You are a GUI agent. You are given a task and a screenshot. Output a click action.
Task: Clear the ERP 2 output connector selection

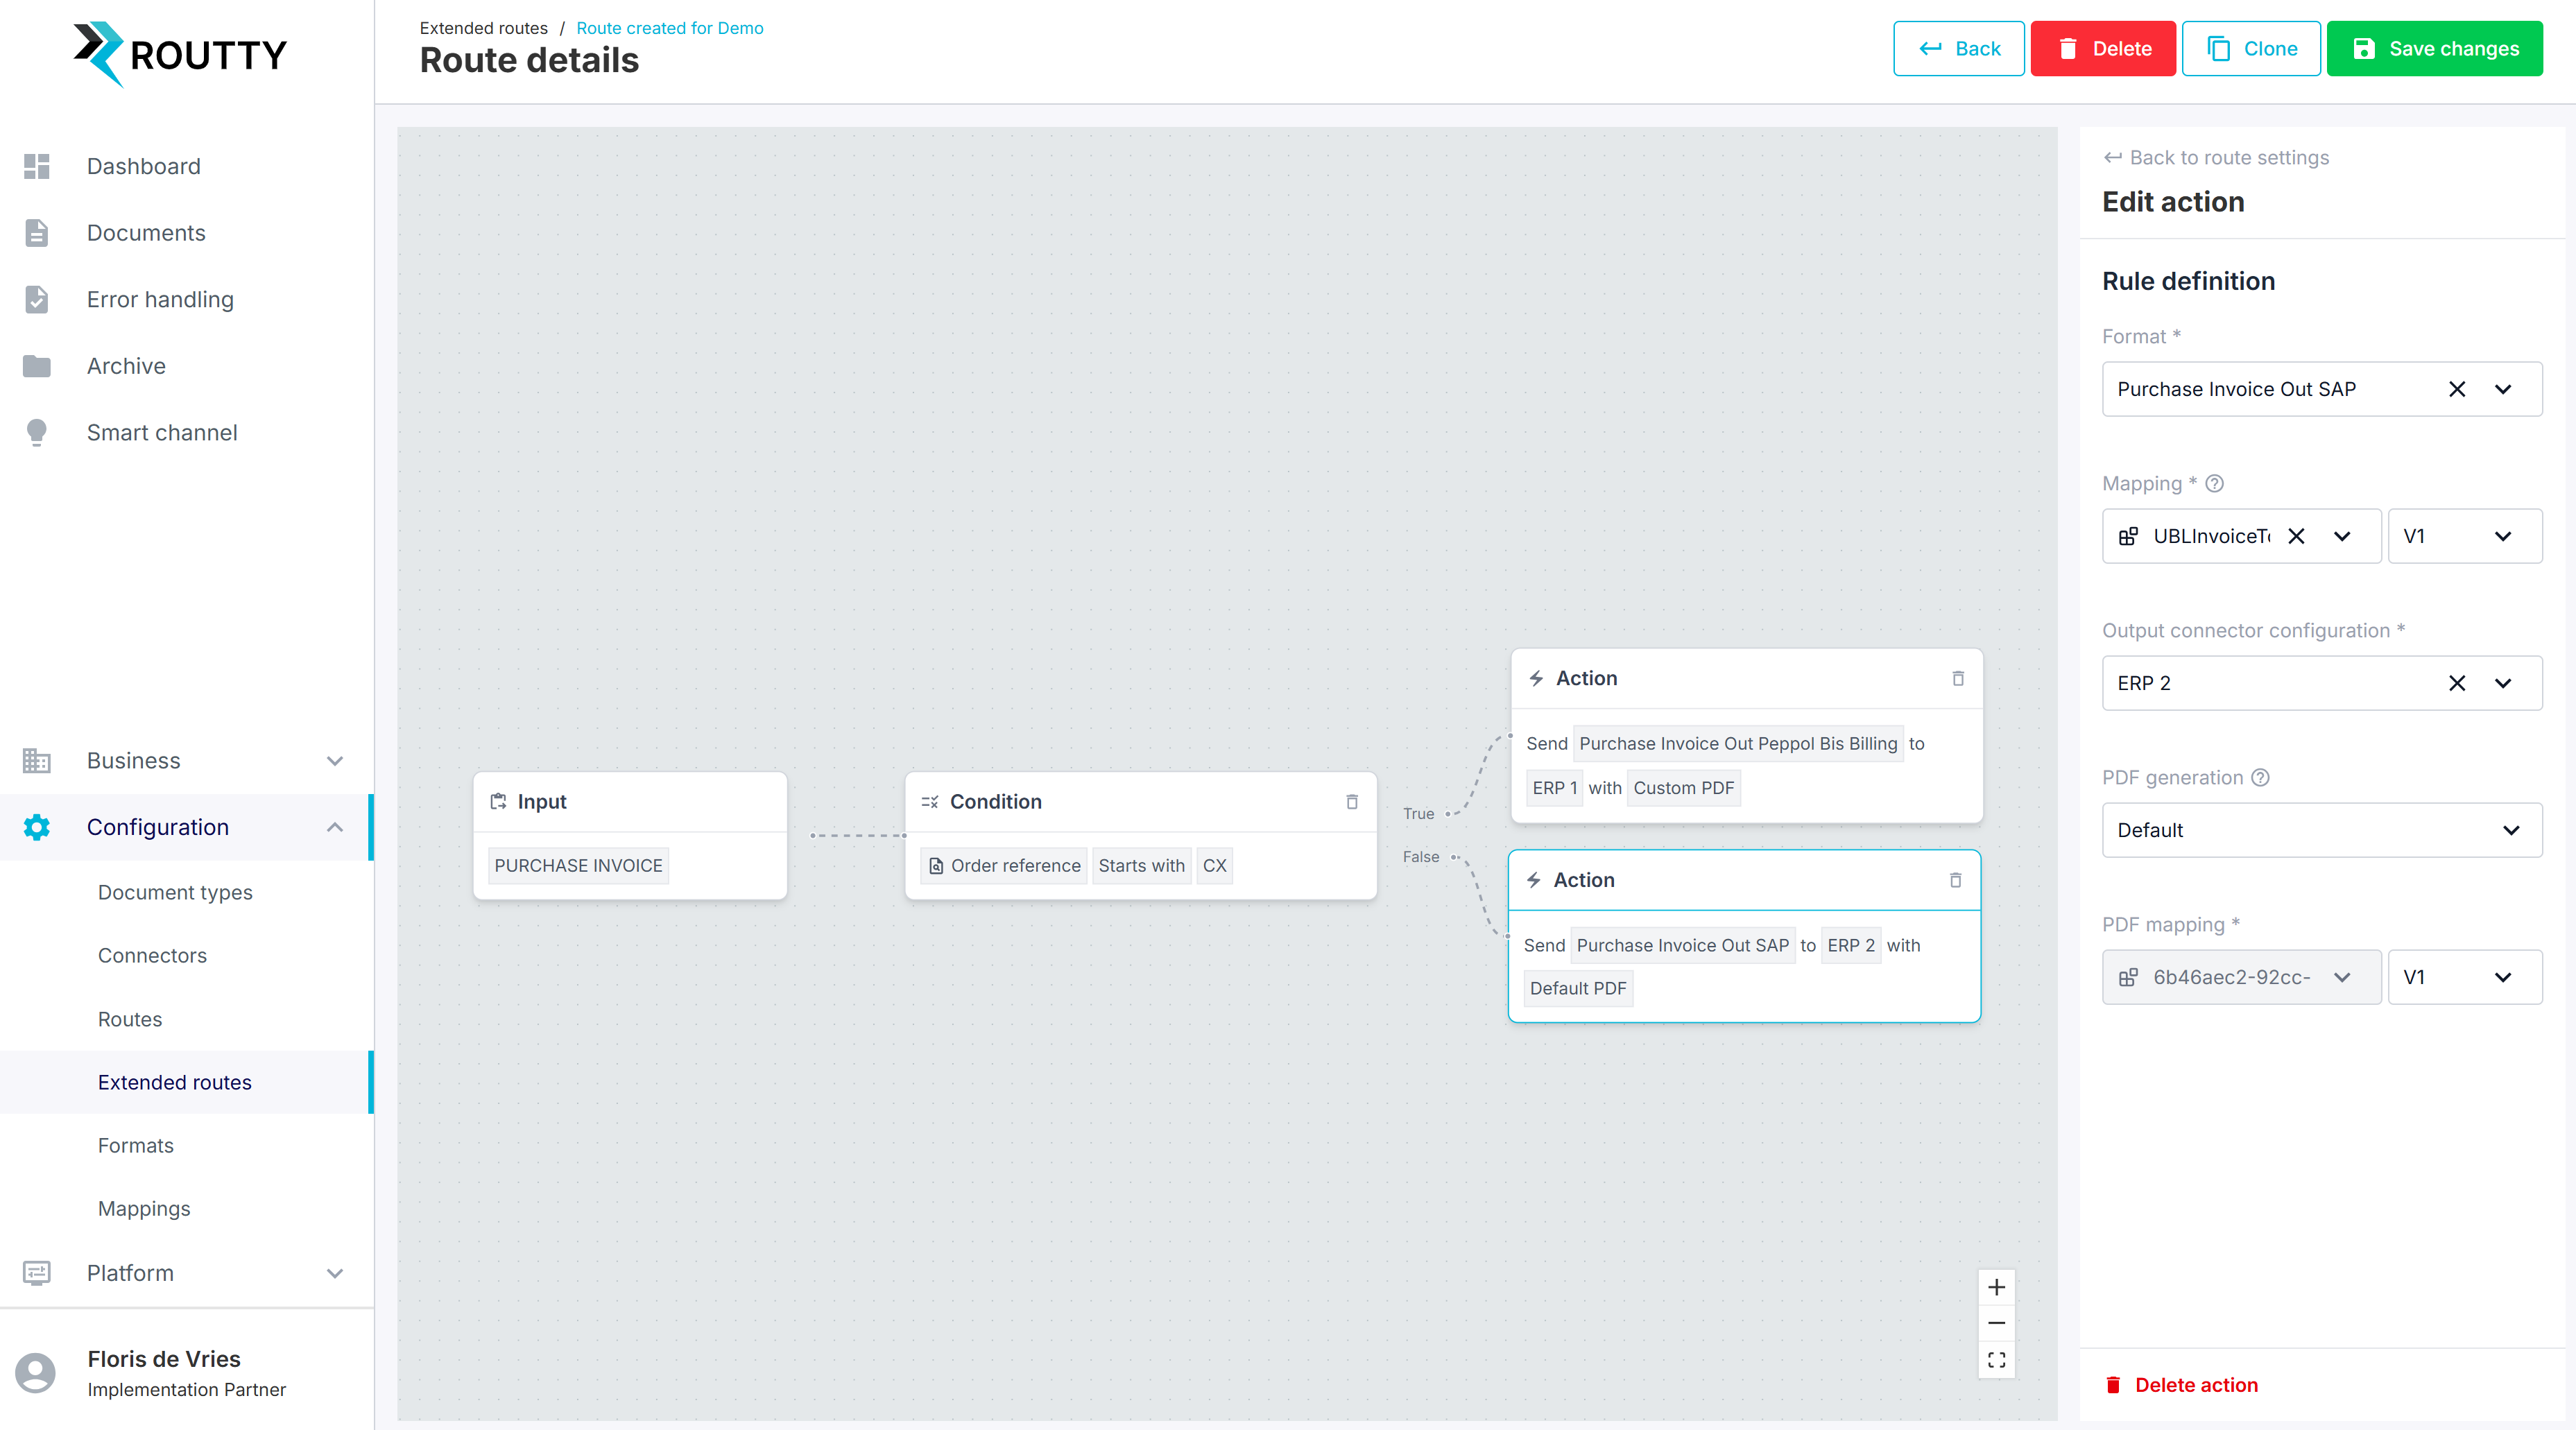pyautogui.click(x=2457, y=683)
